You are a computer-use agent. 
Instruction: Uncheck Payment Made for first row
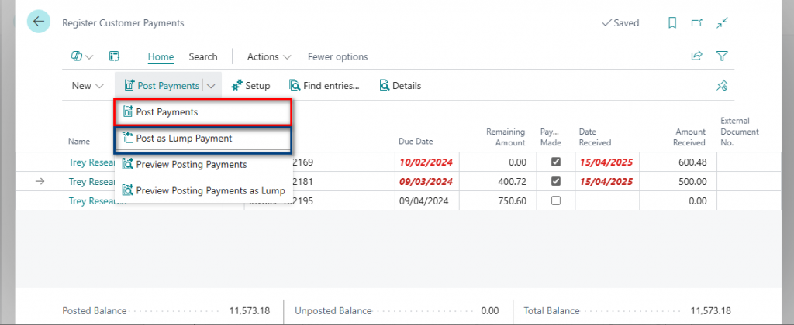click(x=555, y=162)
